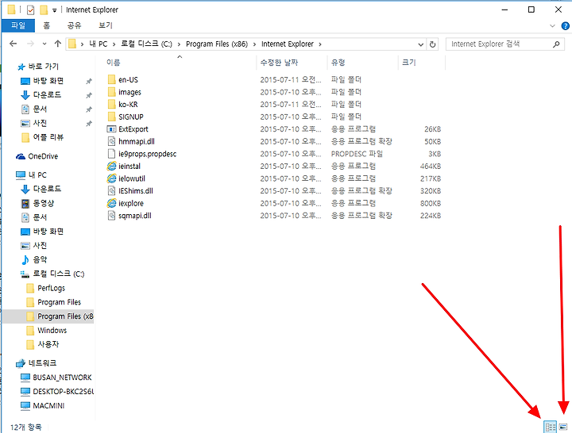Select the ko-KR folder
This screenshot has width=572, height=433.
pos(128,105)
